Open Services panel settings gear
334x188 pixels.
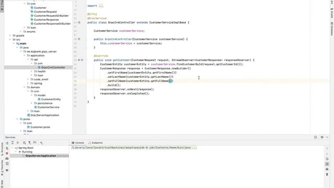(x=322, y=137)
